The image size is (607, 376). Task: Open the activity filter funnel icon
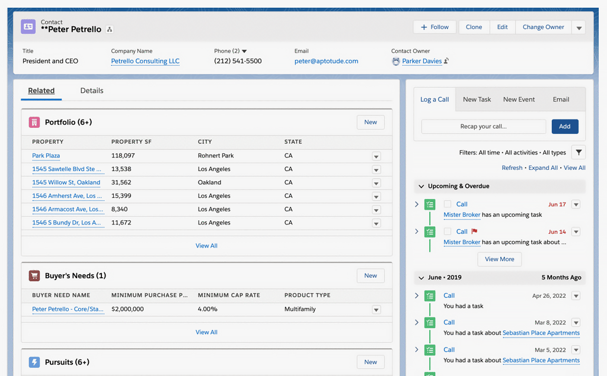tap(579, 152)
